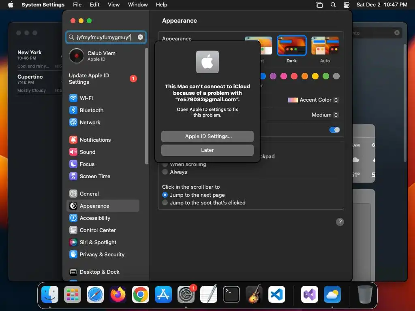Open the Medium size dropdown
Viewport: 415px width, 311px height.
point(325,115)
